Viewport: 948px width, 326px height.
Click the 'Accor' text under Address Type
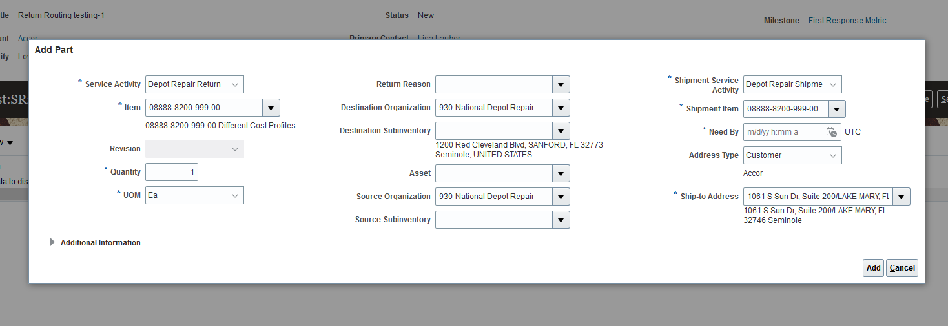pos(753,173)
